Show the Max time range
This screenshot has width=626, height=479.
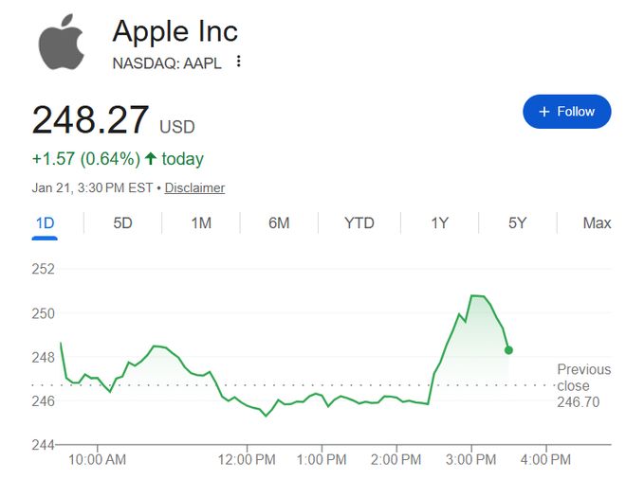597,223
